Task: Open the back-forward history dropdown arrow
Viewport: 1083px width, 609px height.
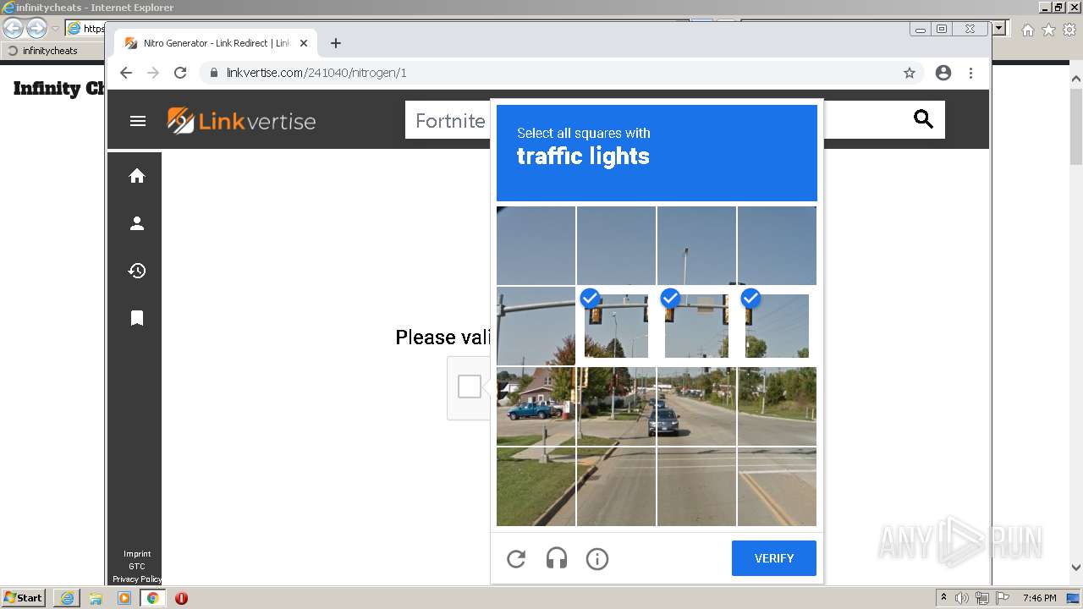Action: coord(55,29)
